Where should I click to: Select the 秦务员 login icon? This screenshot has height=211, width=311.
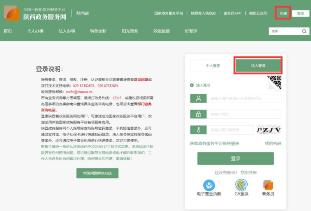[x=268, y=185]
